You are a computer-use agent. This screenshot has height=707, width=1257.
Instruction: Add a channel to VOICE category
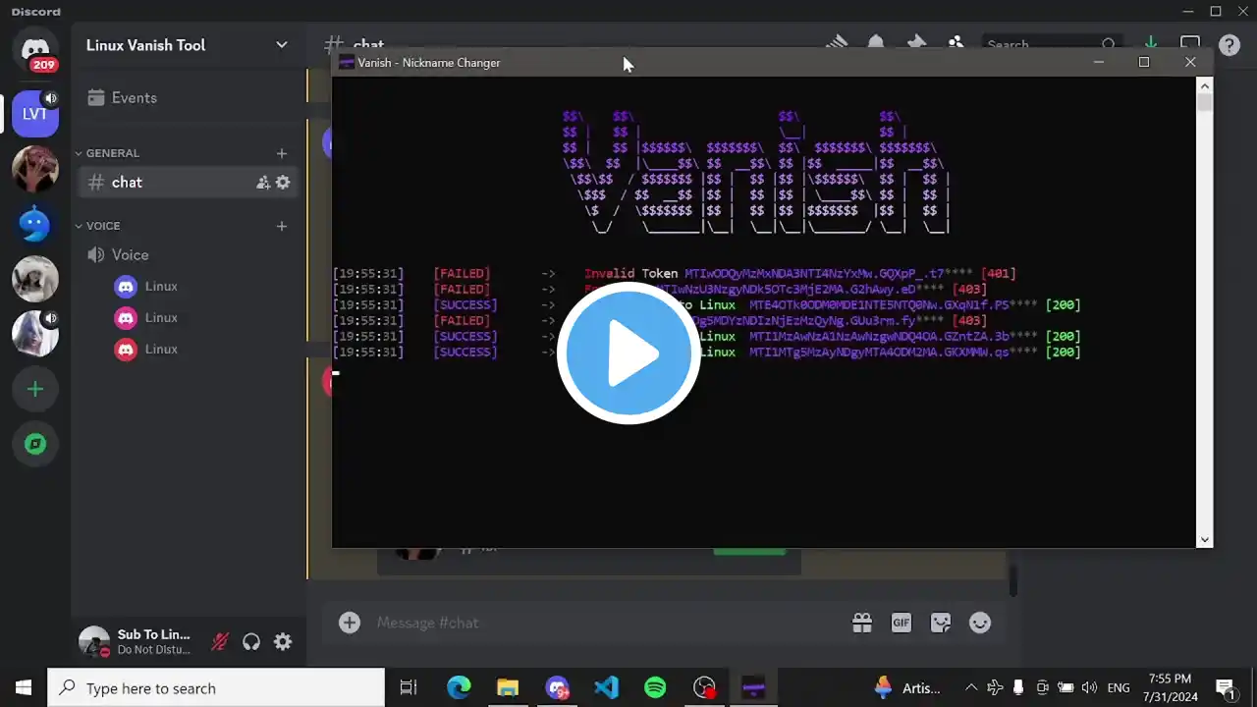(x=282, y=226)
